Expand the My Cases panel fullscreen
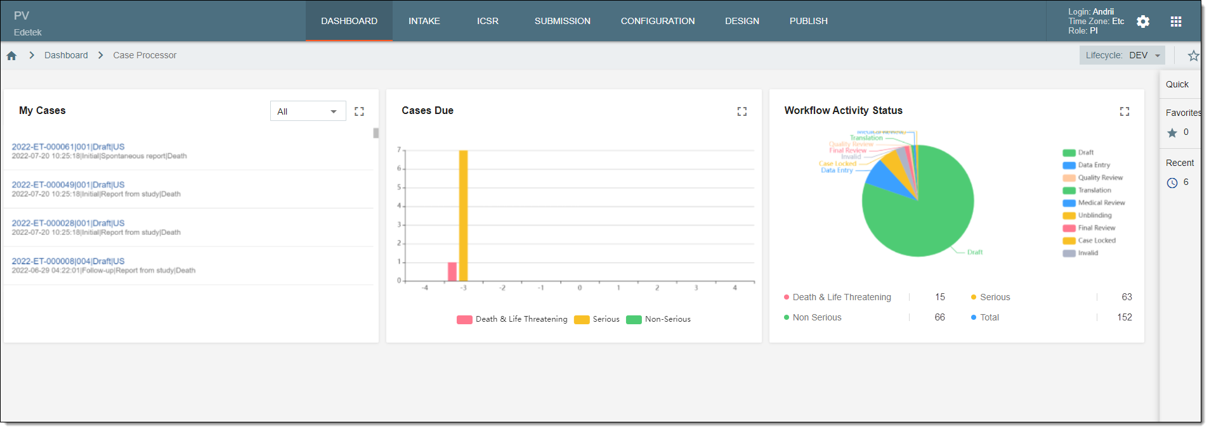Viewport: 1209px width, 430px height. coord(359,111)
